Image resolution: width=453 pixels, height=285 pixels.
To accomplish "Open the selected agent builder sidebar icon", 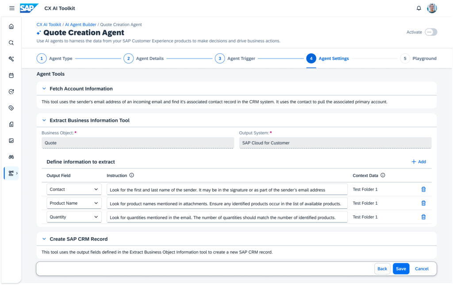I will pos(12,173).
